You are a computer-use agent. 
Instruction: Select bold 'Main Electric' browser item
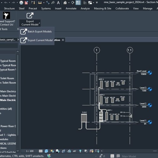coord(8,100)
